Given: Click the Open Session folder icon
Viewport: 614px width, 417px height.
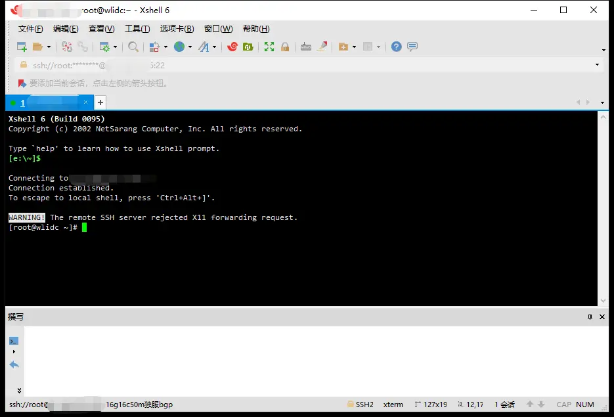Looking at the screenshot, I should tap(38, 47).
